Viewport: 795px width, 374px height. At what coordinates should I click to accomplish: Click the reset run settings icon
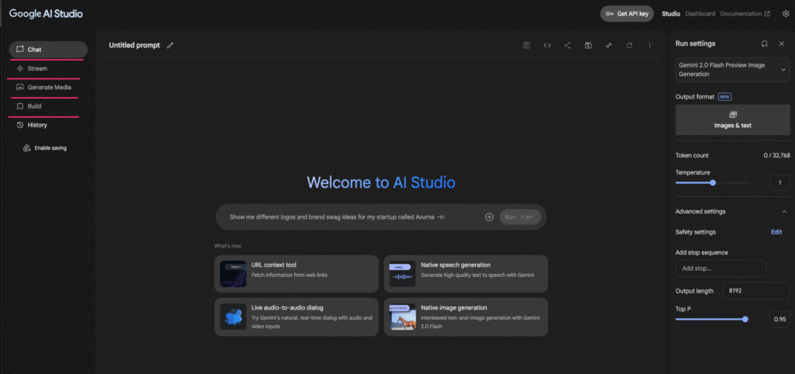pos(765,44)
